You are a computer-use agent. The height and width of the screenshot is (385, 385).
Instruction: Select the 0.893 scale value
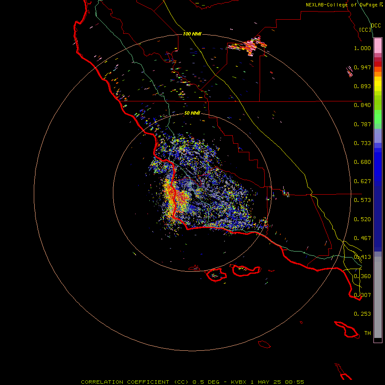pyautogui.click(x=362, y=86)
